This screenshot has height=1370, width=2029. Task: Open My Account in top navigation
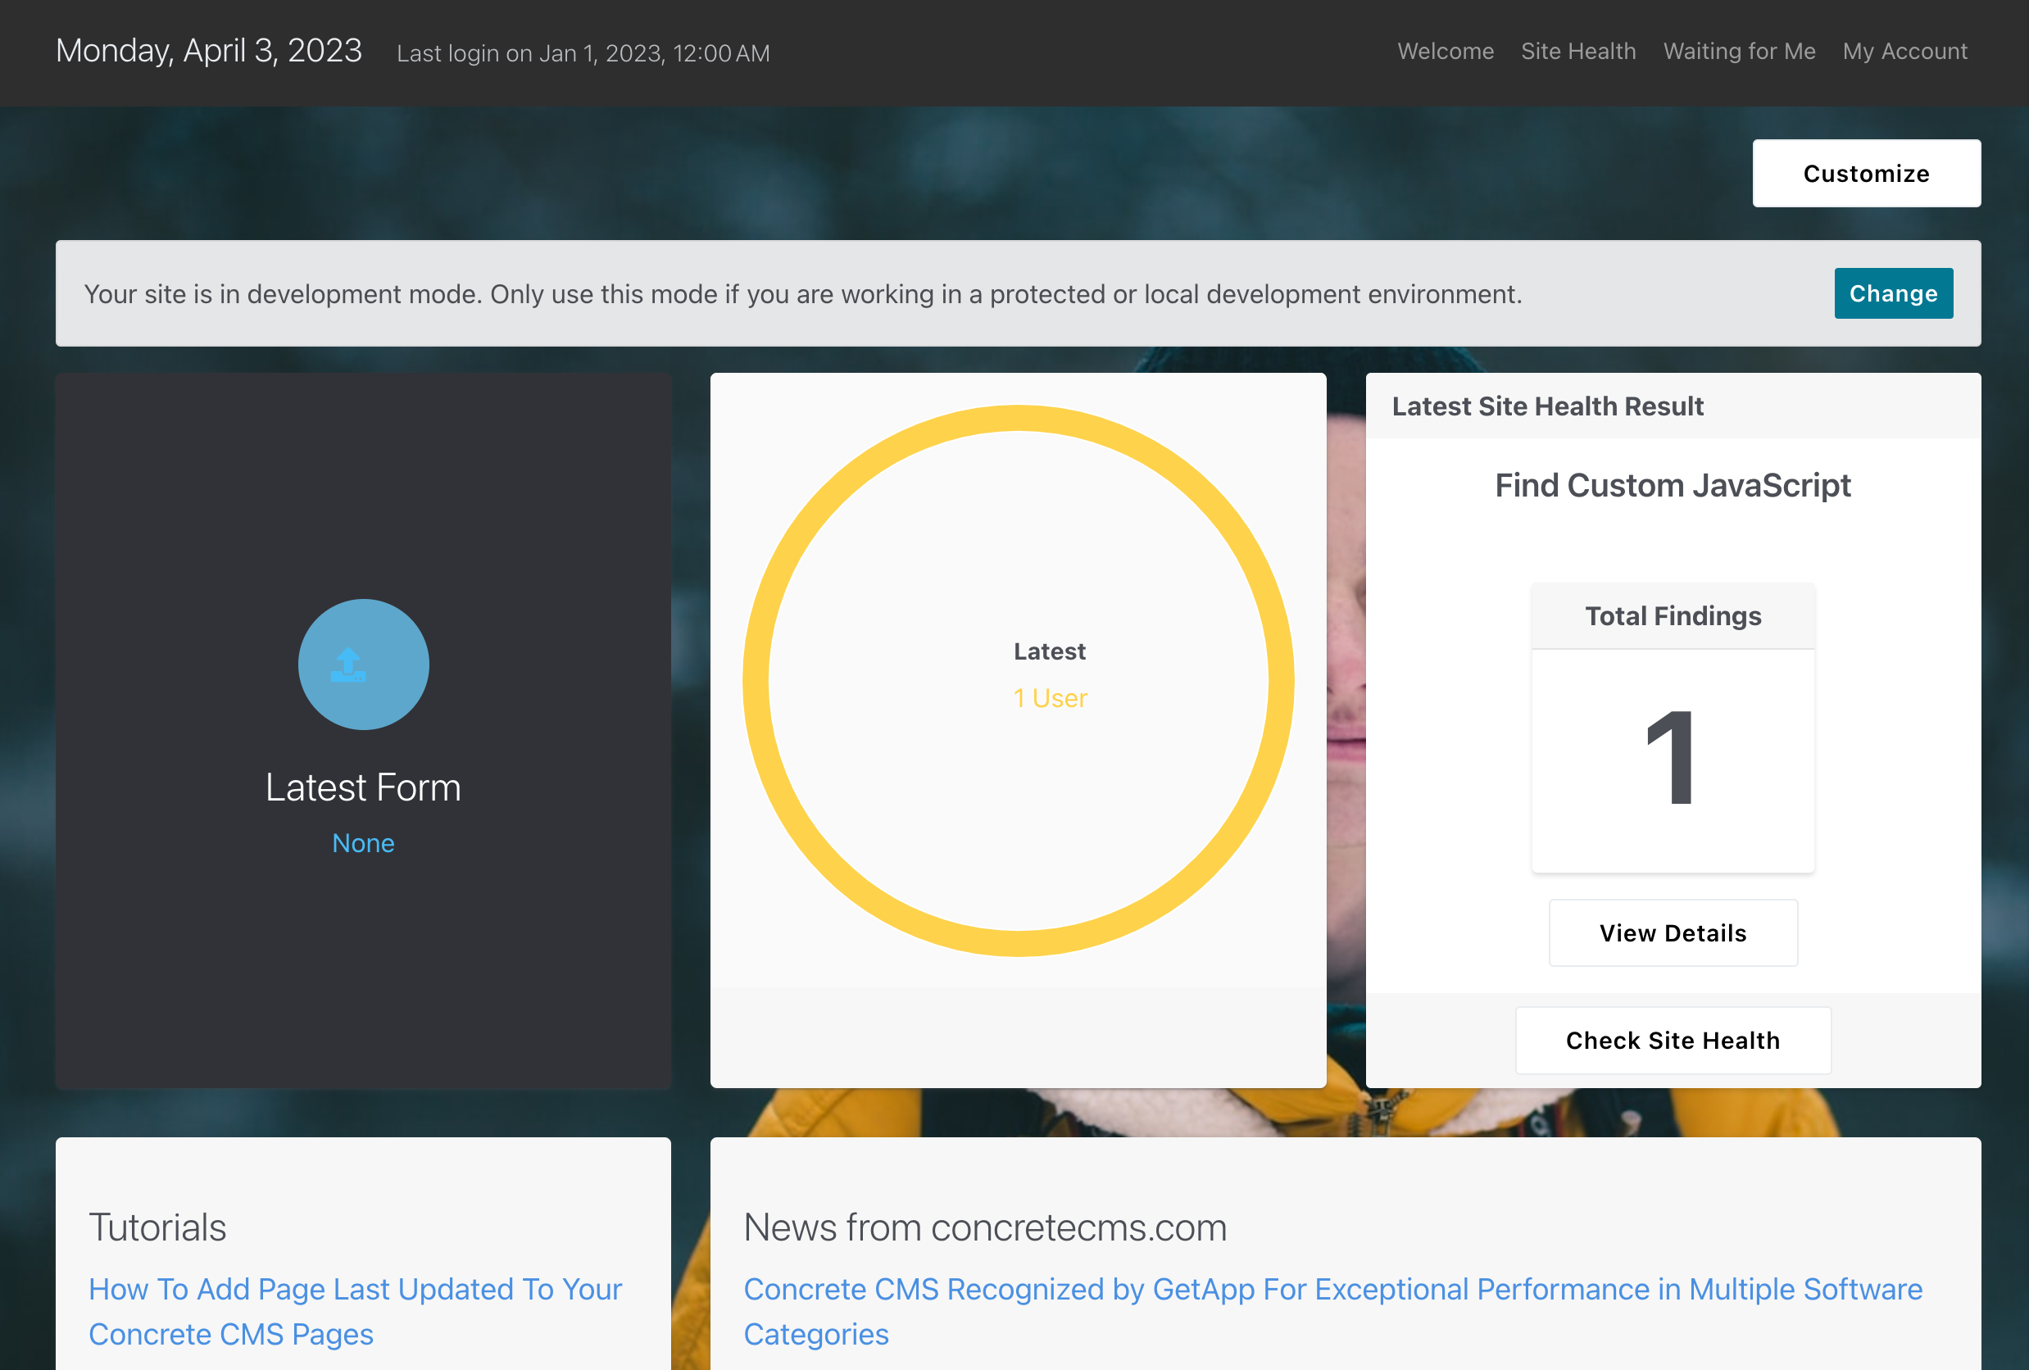(x=1904, y=52)
